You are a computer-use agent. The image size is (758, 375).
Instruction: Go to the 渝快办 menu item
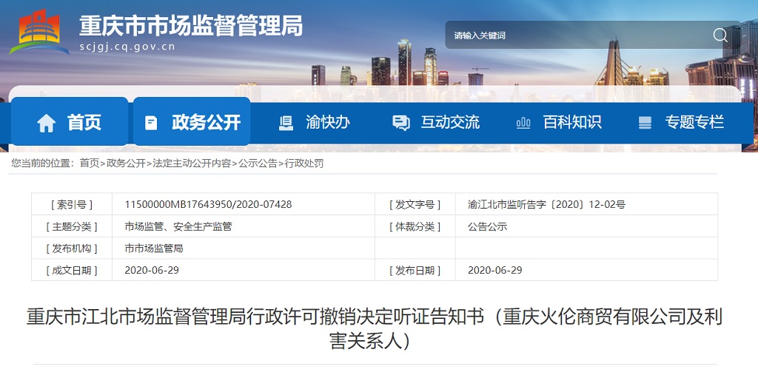(328, 122)
